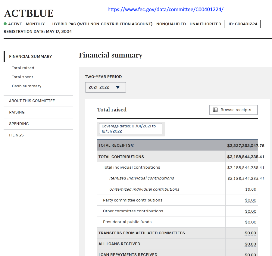Screen dimensions: 272x256
Task: Select the Total Receipts amount $2,227,362,047.76
Action: click(x=246, y=145)
